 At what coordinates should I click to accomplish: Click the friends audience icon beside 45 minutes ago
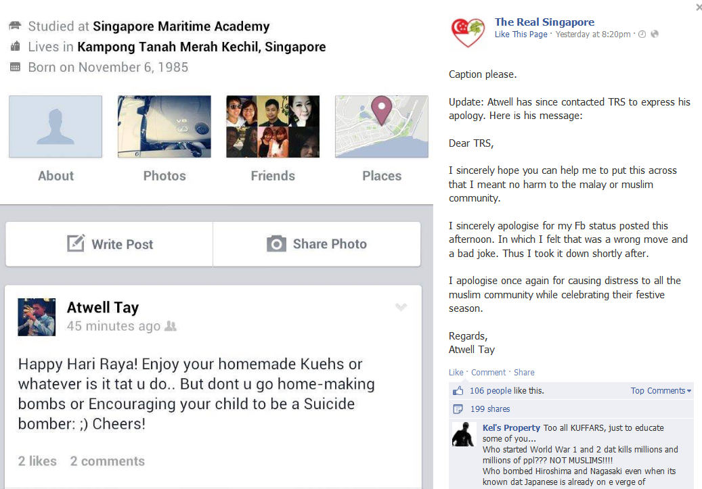point(170,326)
